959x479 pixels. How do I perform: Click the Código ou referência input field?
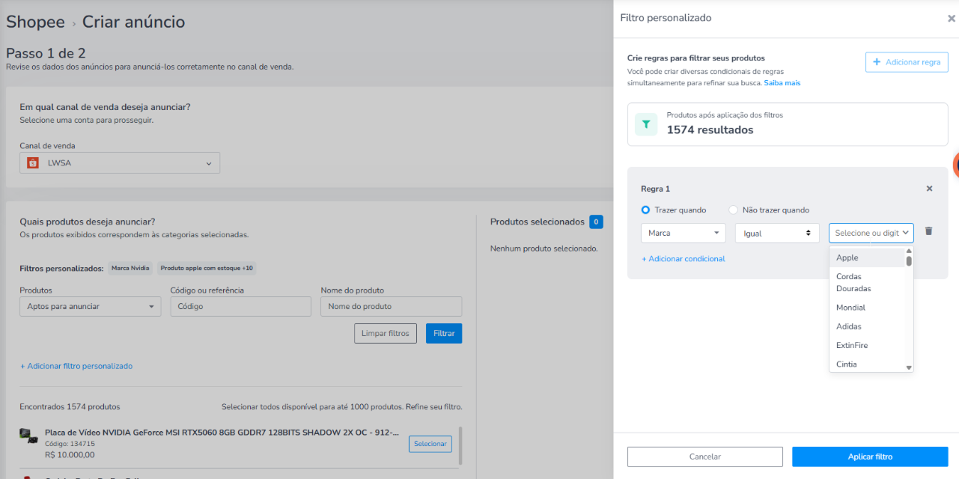point(240,306)
